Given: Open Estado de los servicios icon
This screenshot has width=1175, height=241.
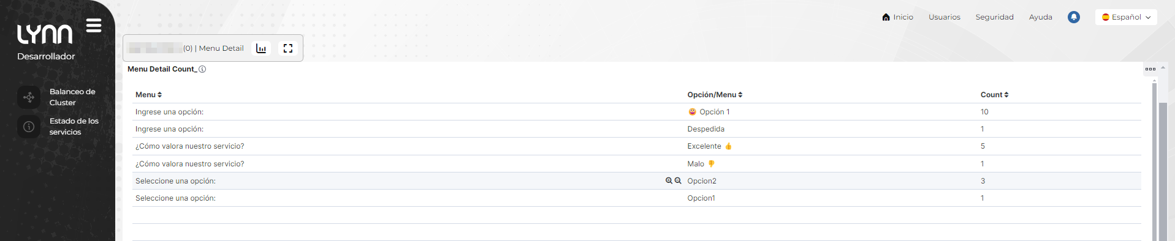Looking at the screenshot, I should [x=29, y=127].
